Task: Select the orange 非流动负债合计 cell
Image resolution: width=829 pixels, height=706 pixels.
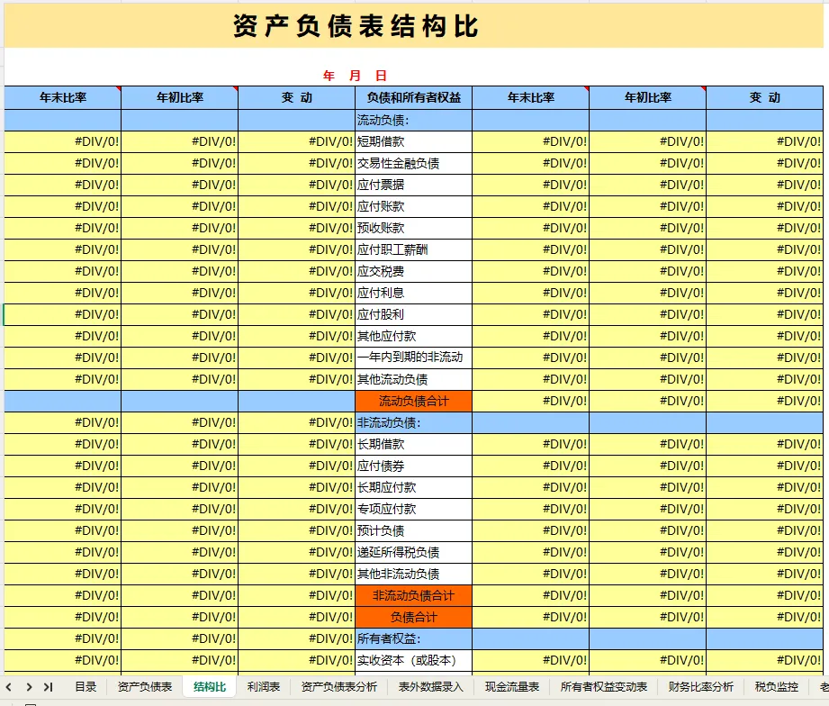Action: tap(413, 595)
